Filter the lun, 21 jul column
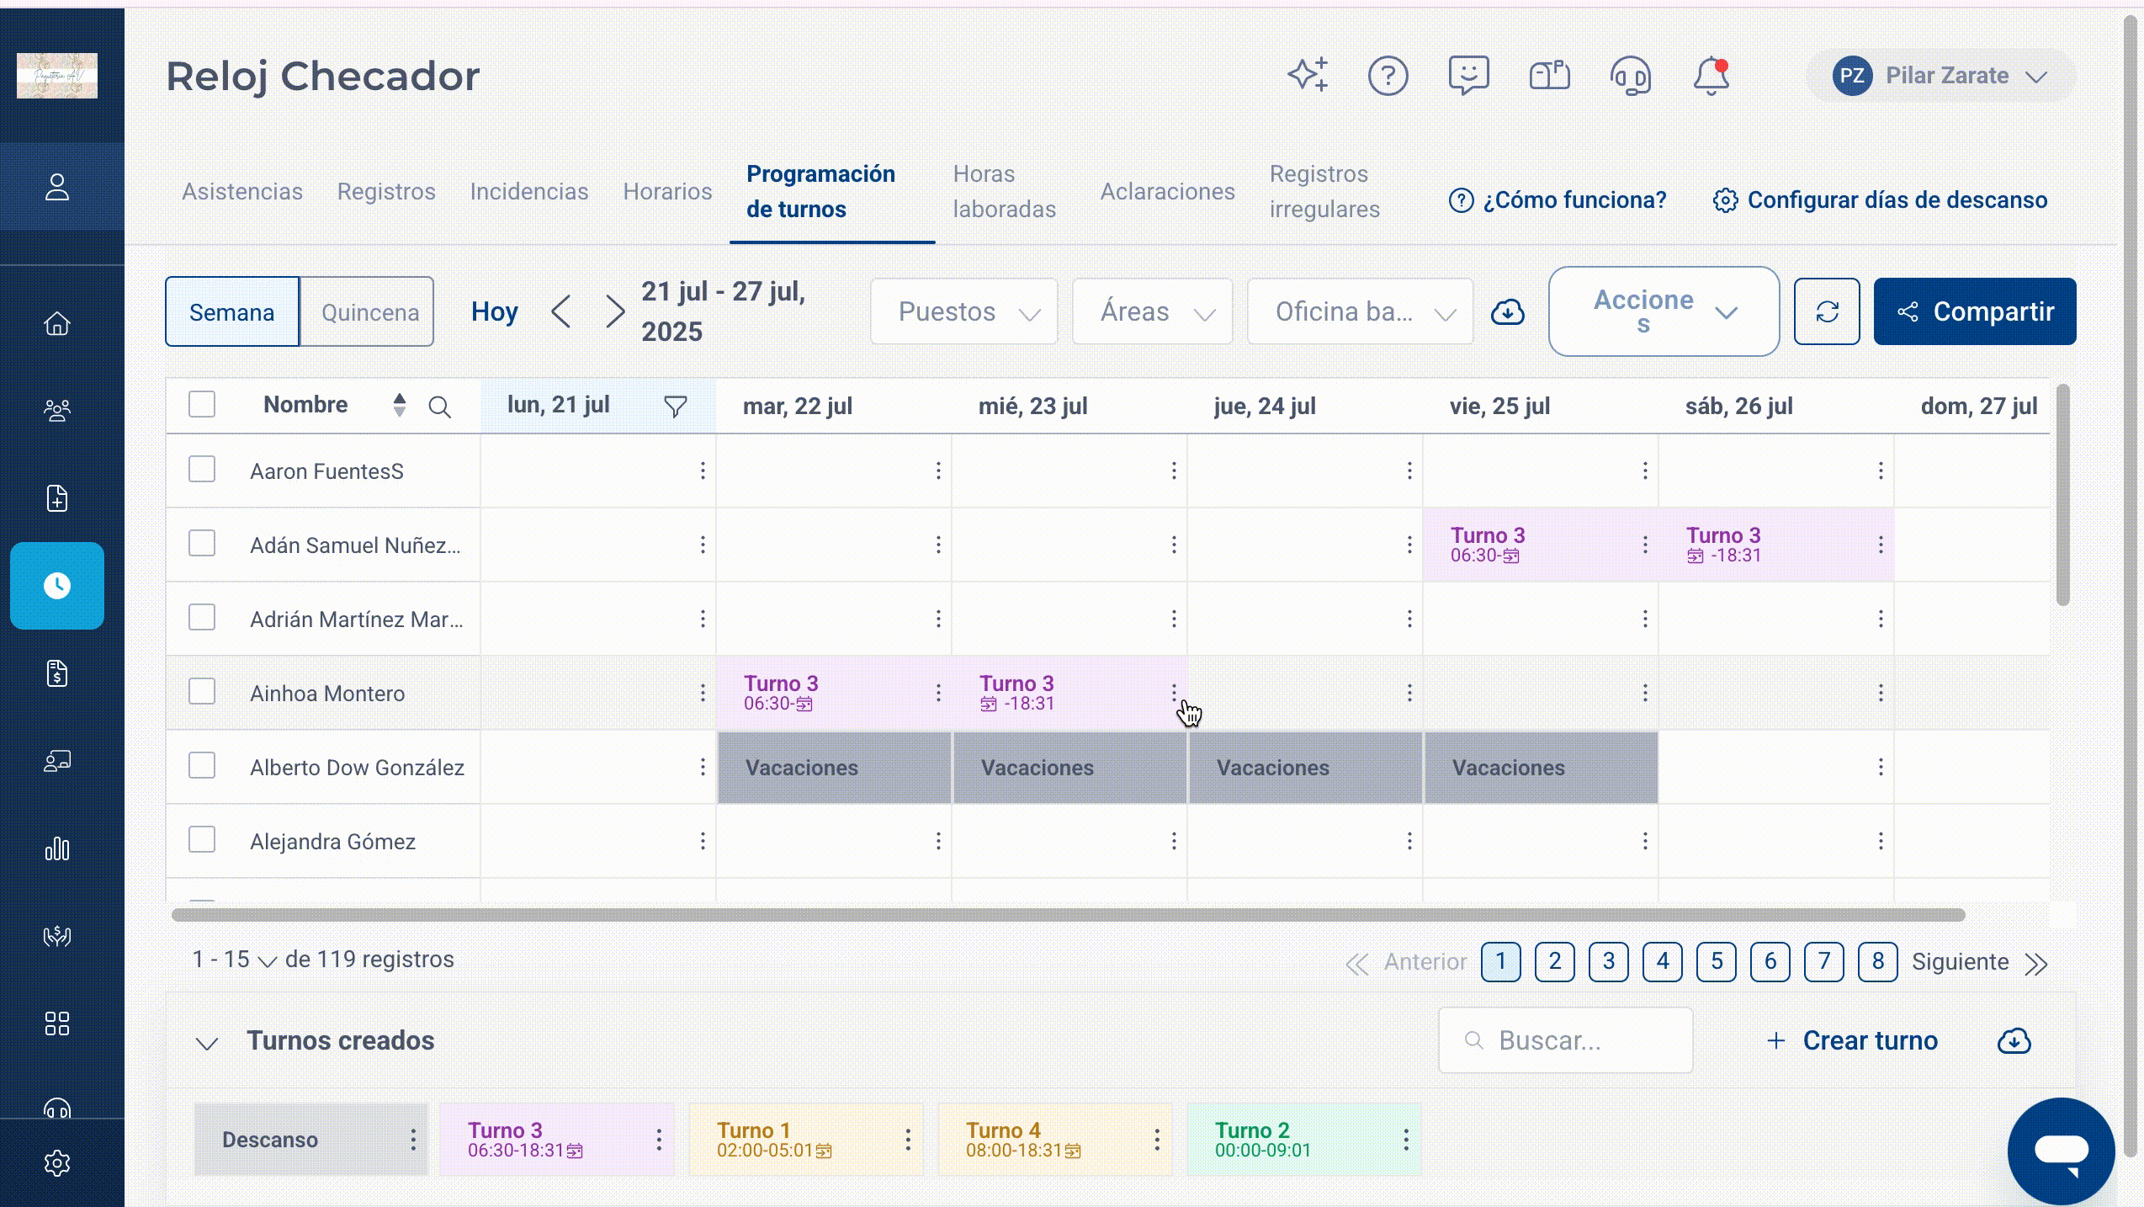The image size is (2144, 1207). (x=675, y=407)
